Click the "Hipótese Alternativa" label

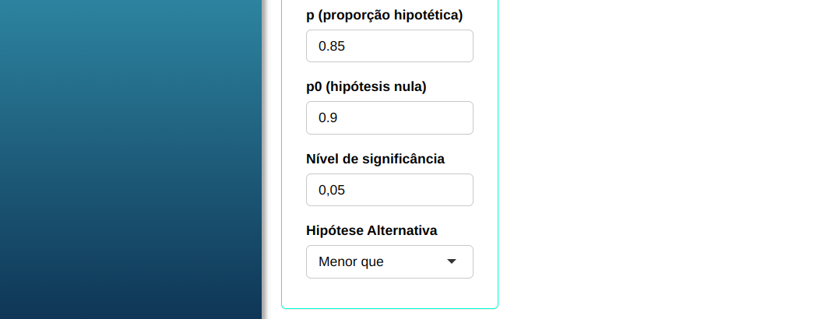pos(371,230)
